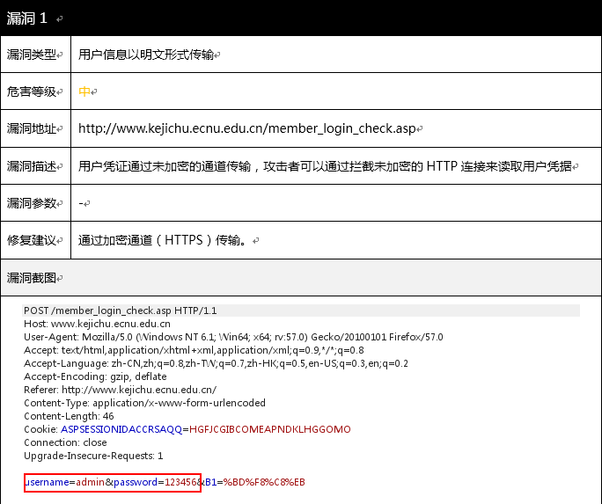The height and width of the screenshot is (504, 602).
Task: Click the 'Accept-Encoding: gzip, deflate' line
Action: click(95, 376)
